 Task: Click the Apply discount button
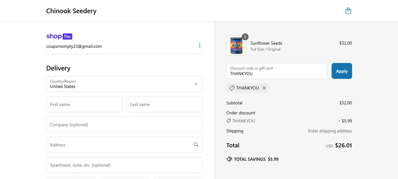click(342, 71)
